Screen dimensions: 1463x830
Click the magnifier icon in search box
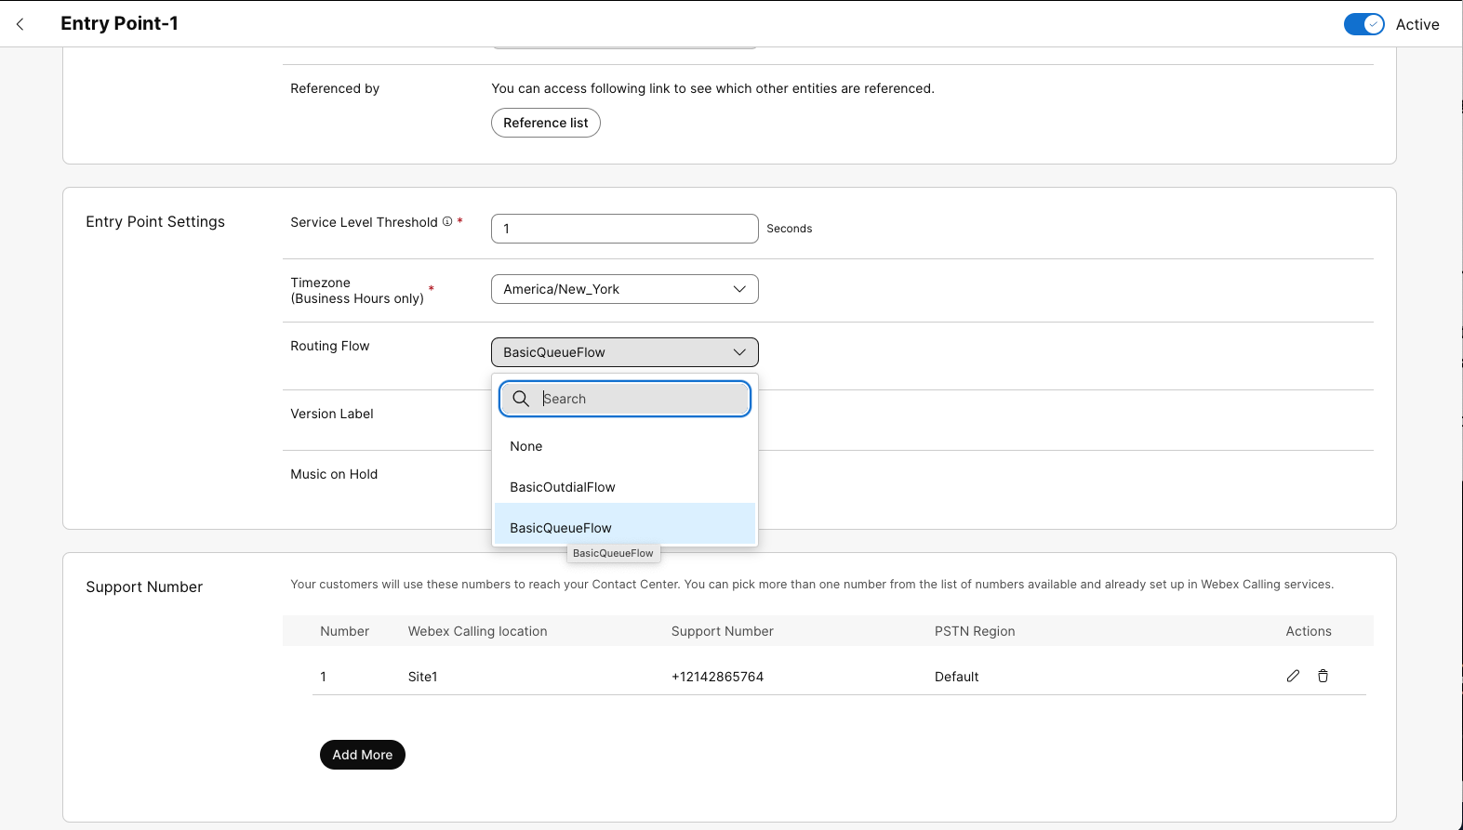[521, 399]
